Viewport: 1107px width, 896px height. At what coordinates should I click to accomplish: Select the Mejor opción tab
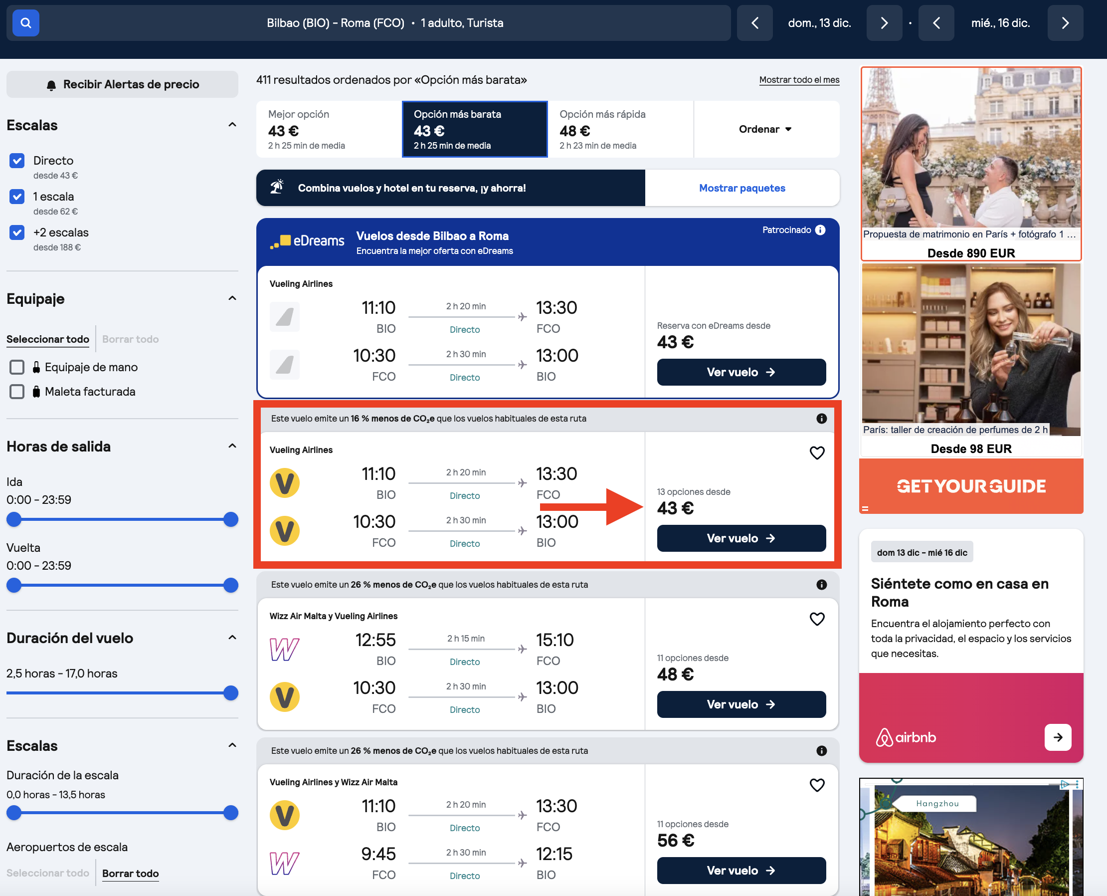(x=329, y=130)
